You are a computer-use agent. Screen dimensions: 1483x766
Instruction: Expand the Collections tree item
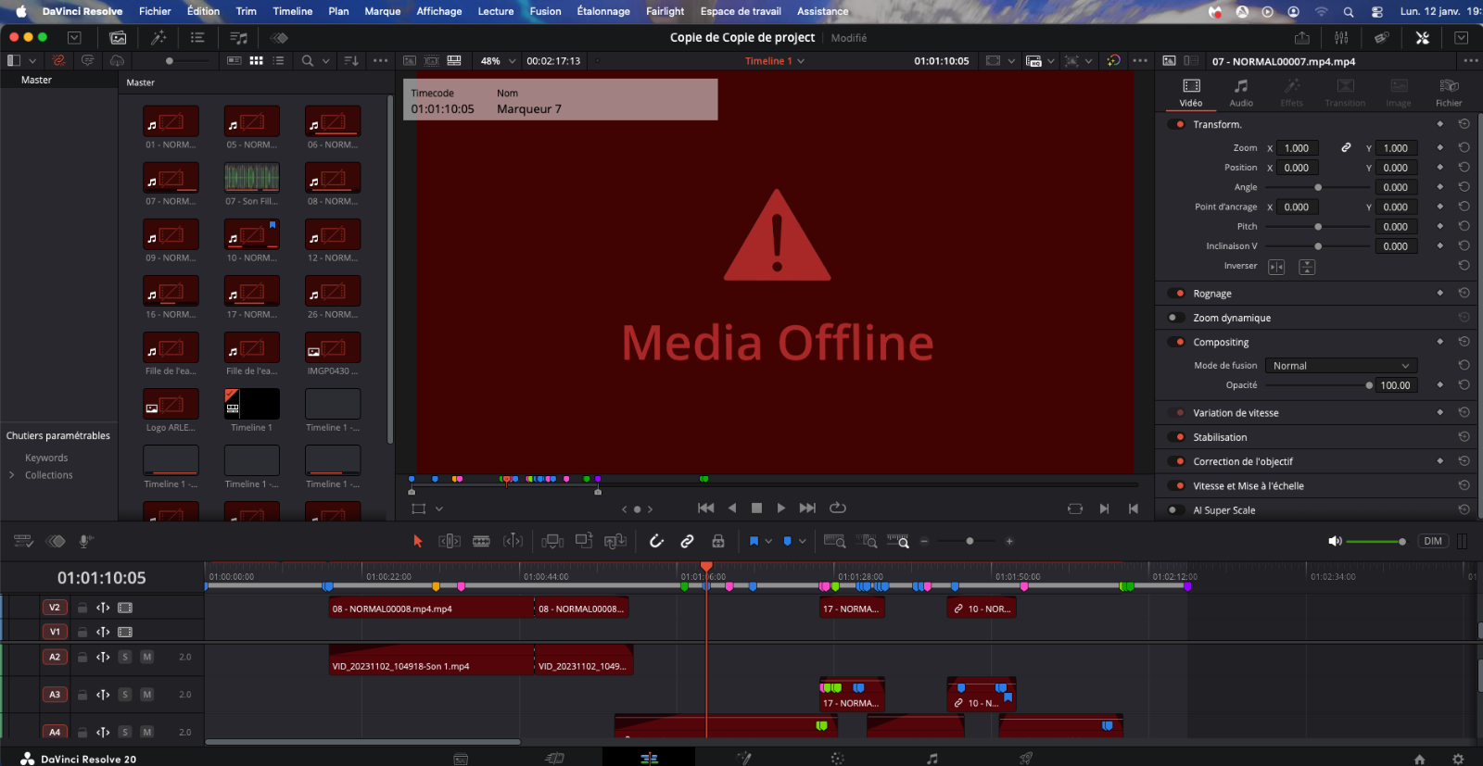point(12,475)
